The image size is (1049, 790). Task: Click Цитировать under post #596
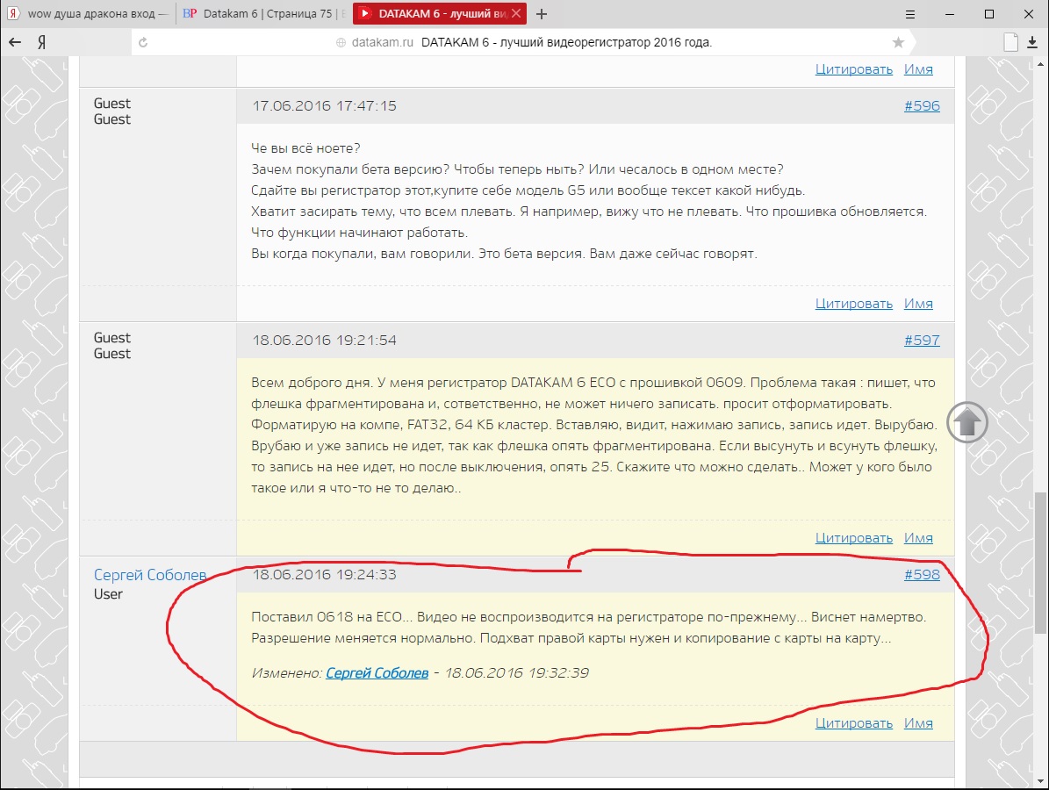(x=853, y=304)
